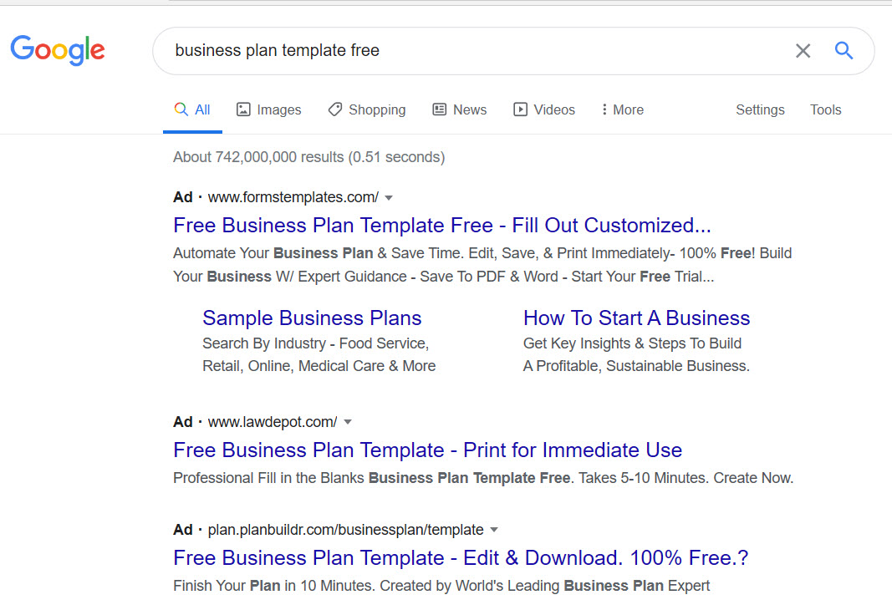Click the Google logo
The height and width of the screenshot is (605, 892).
58,50
